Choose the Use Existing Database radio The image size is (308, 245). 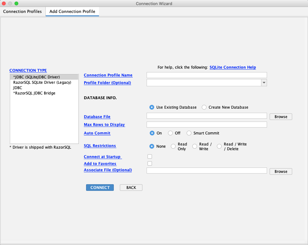point(152,107)
